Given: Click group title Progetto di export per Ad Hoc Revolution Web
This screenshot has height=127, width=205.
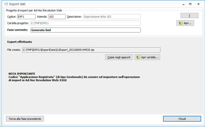Looking at the screenshot, I should click(34, 11).
